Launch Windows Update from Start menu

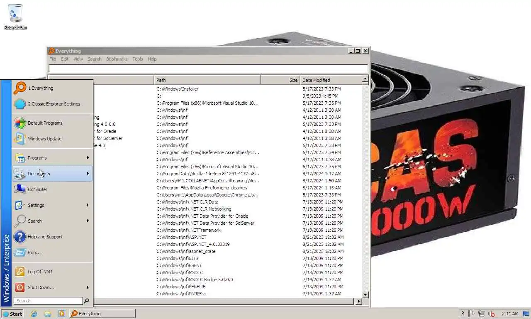coord(52,139)
